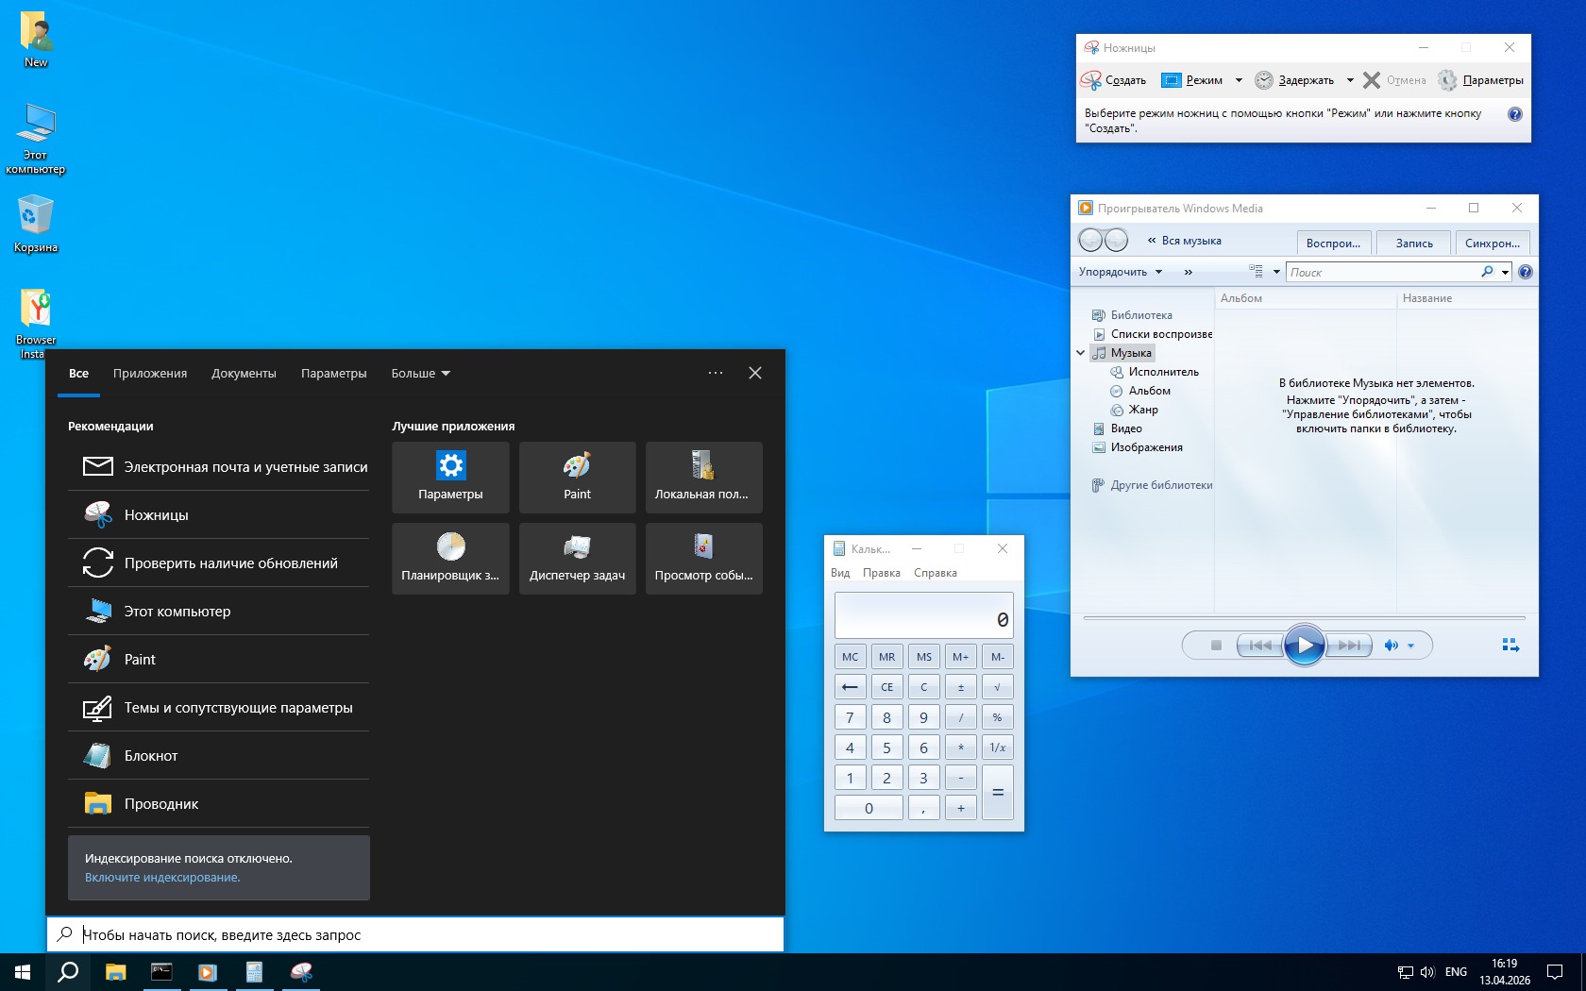The width and height of the screenshot is (1586, 991).
Task: Expand the Snipping Tool Mode dropdown arrow
Action: (x=1239, y=80)
